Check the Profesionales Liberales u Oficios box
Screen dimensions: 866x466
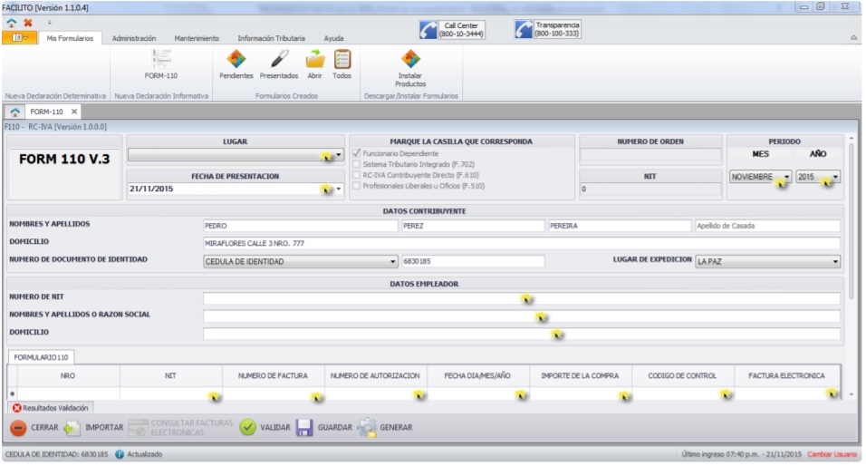click(x=355, y=186)
